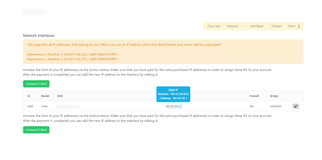Click the Main IP tooltip bubble
The width and height of the screenshot is (322, 160).
point(173,94)
